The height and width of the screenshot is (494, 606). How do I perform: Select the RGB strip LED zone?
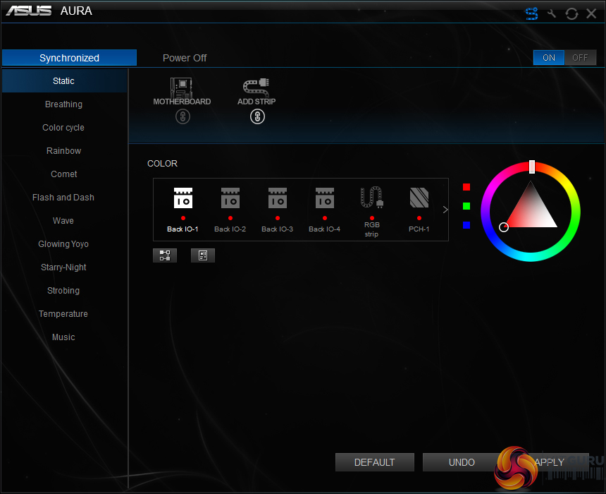[372, 212]
